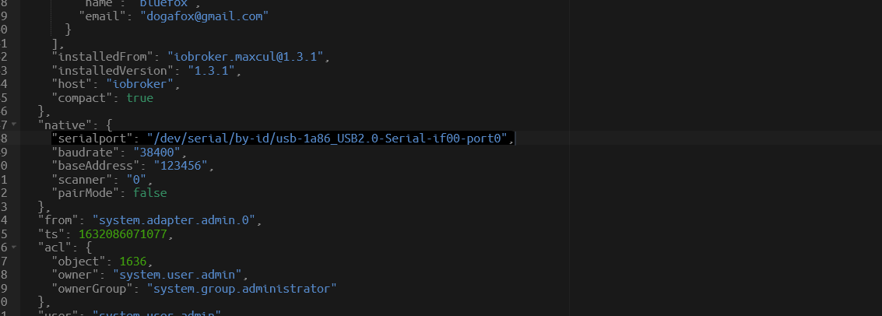Click the "baudrate" value 38400

point(156,152)
